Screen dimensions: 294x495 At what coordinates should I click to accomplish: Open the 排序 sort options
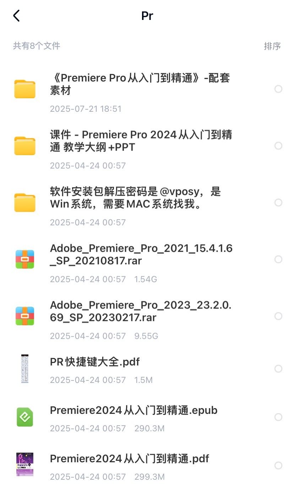click(272, 46)
